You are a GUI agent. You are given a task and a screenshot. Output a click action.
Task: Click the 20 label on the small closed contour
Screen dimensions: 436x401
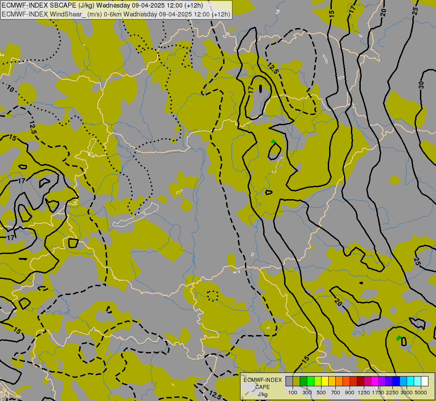pyautogui.click(x=338, y=303)
